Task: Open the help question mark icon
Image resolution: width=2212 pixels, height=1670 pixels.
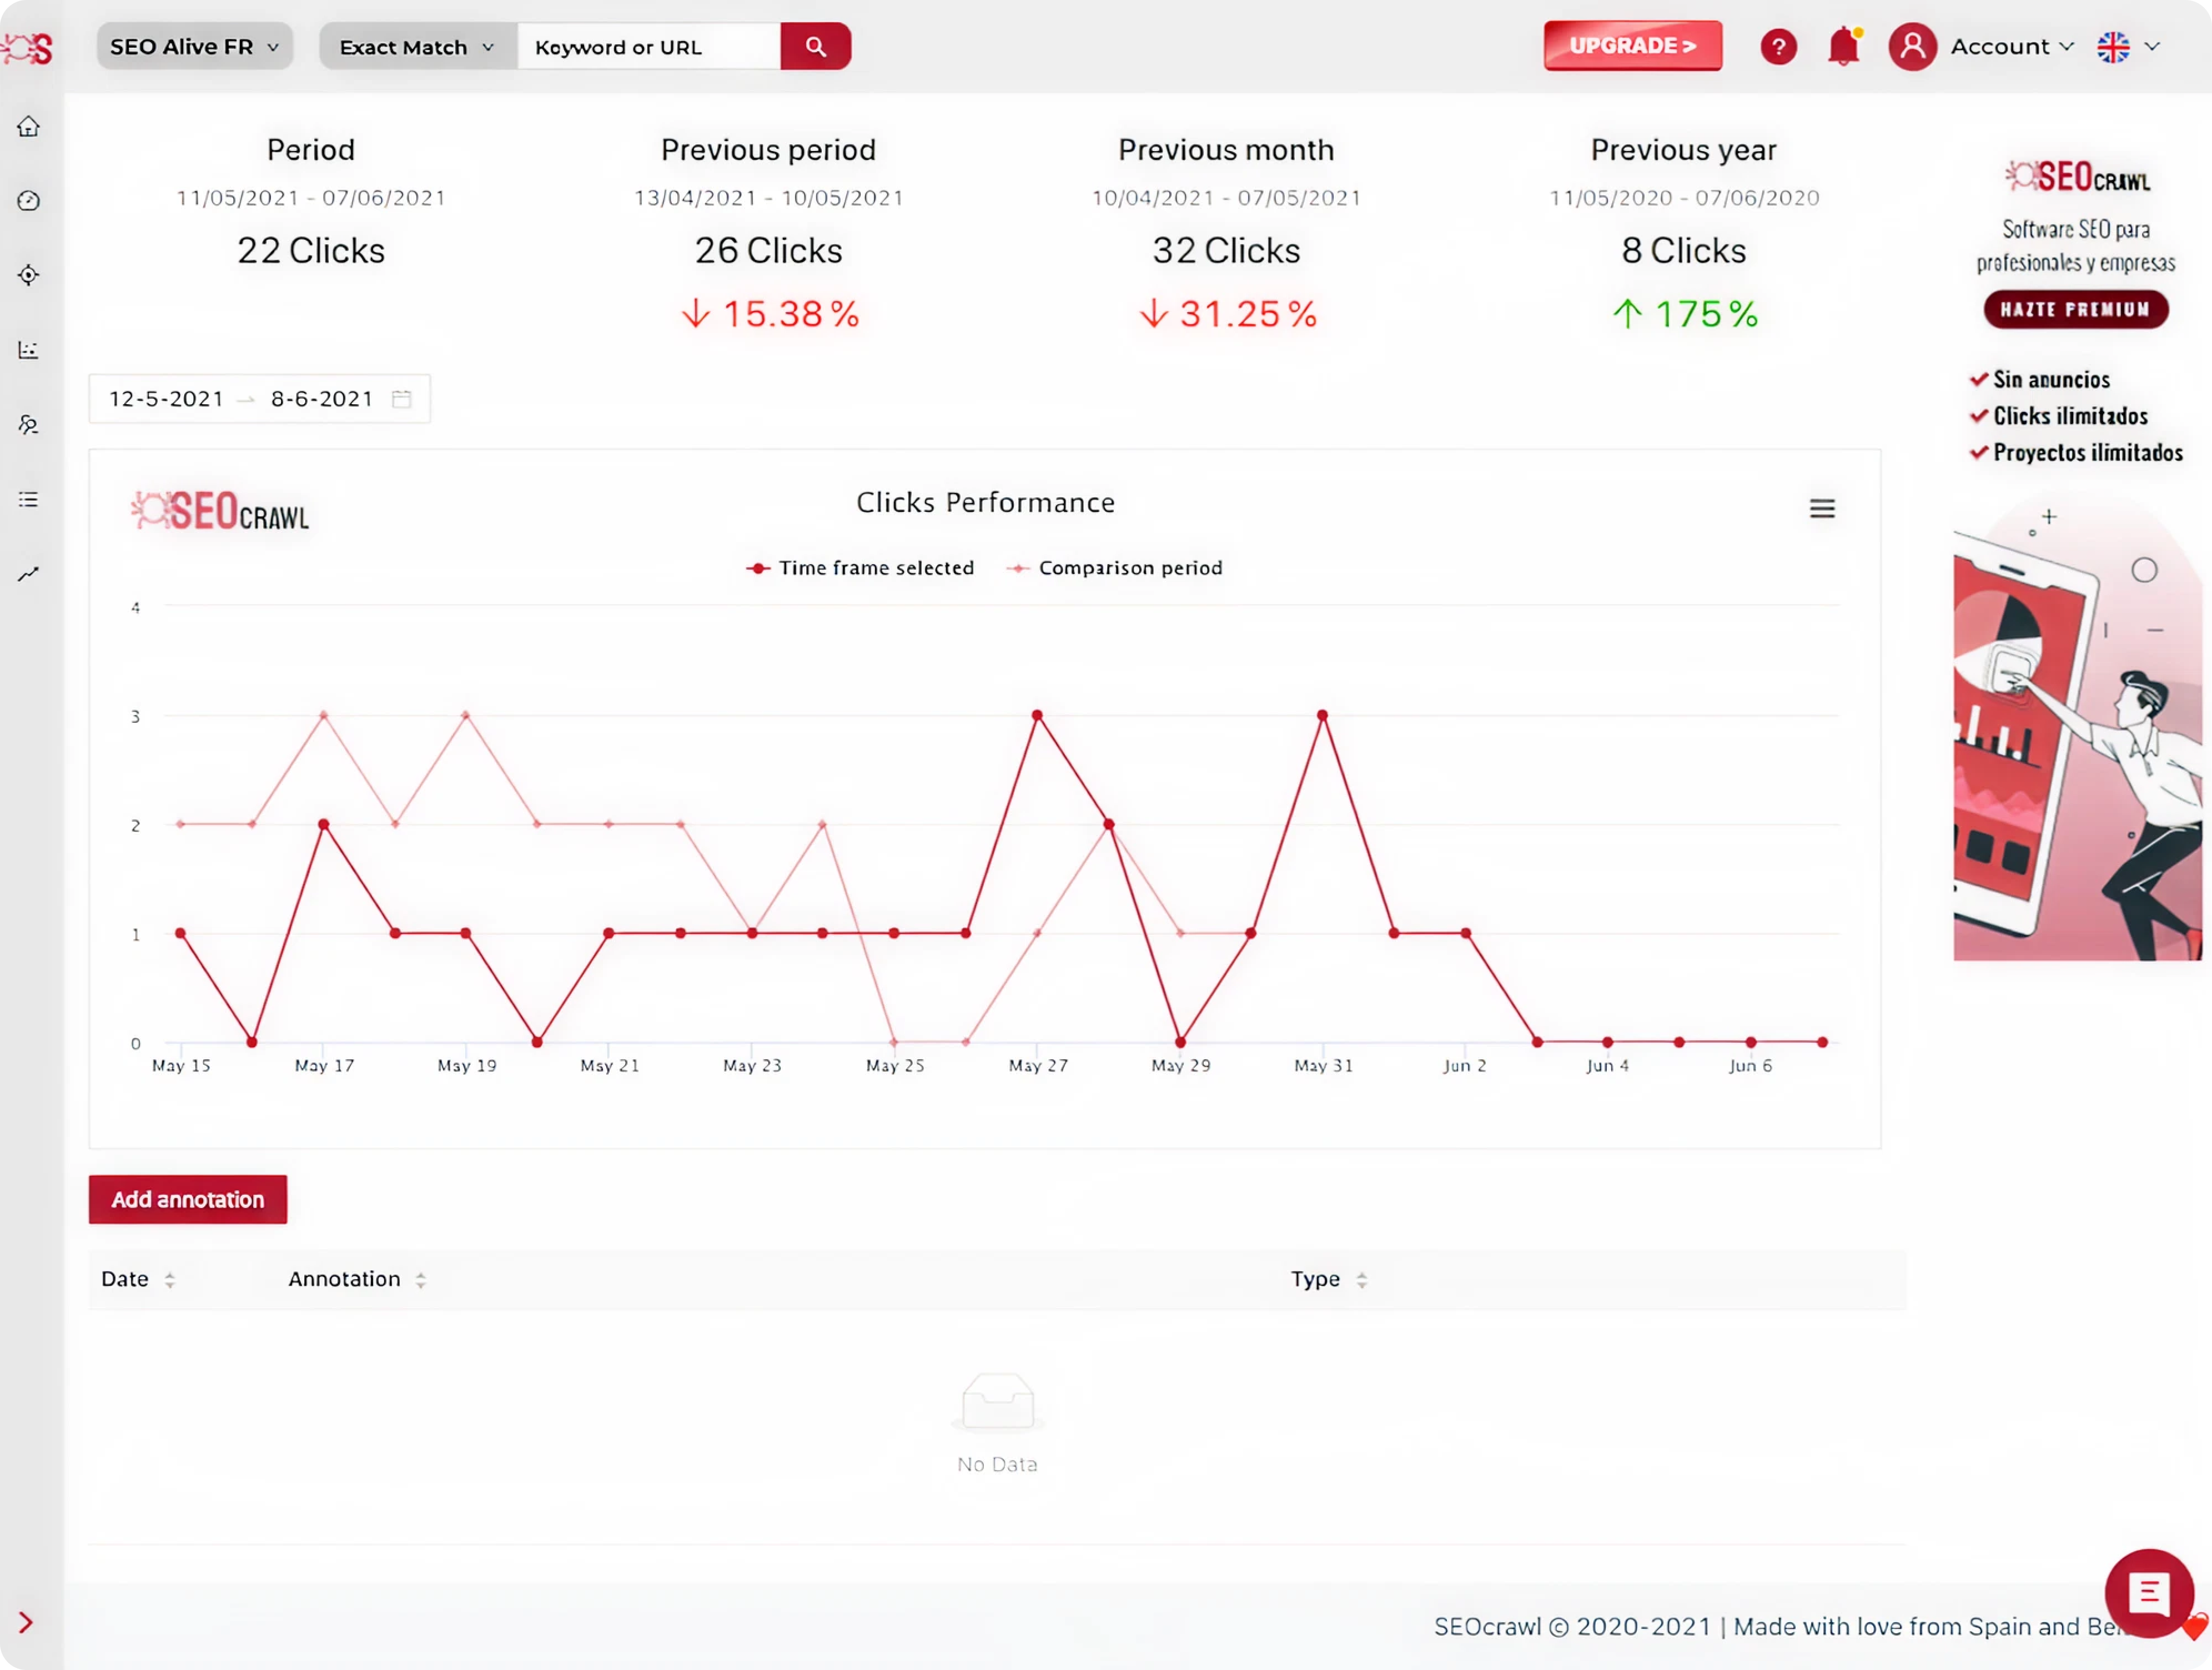Action: pos(1778,46)
